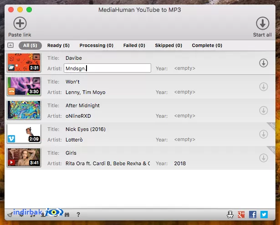The height and width of the screenshot is (225, 280).
Task: Click the empty Year value for Won't
Action: pyautogui.click(x=185, y=92)
